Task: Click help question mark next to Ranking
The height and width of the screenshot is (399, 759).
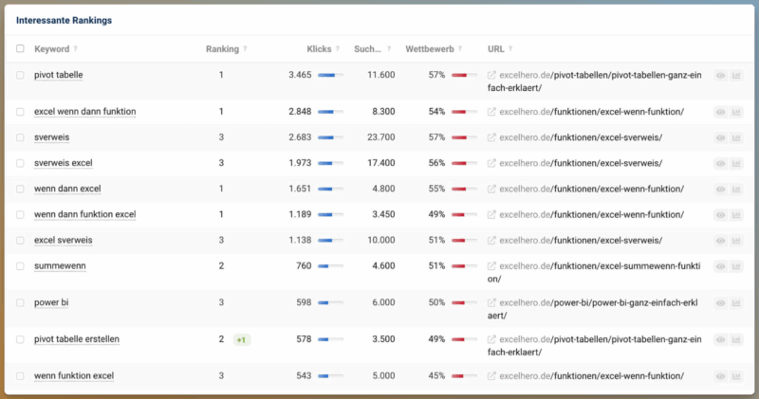Action: pos(245,49)
